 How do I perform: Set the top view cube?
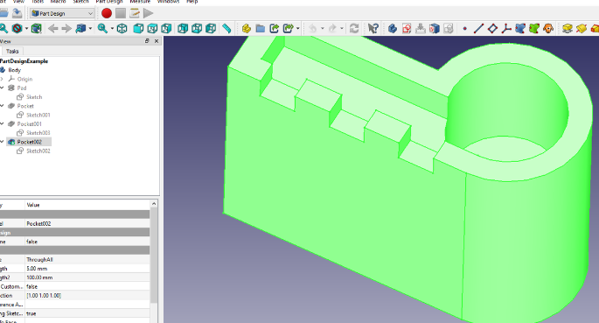point(152,28)
